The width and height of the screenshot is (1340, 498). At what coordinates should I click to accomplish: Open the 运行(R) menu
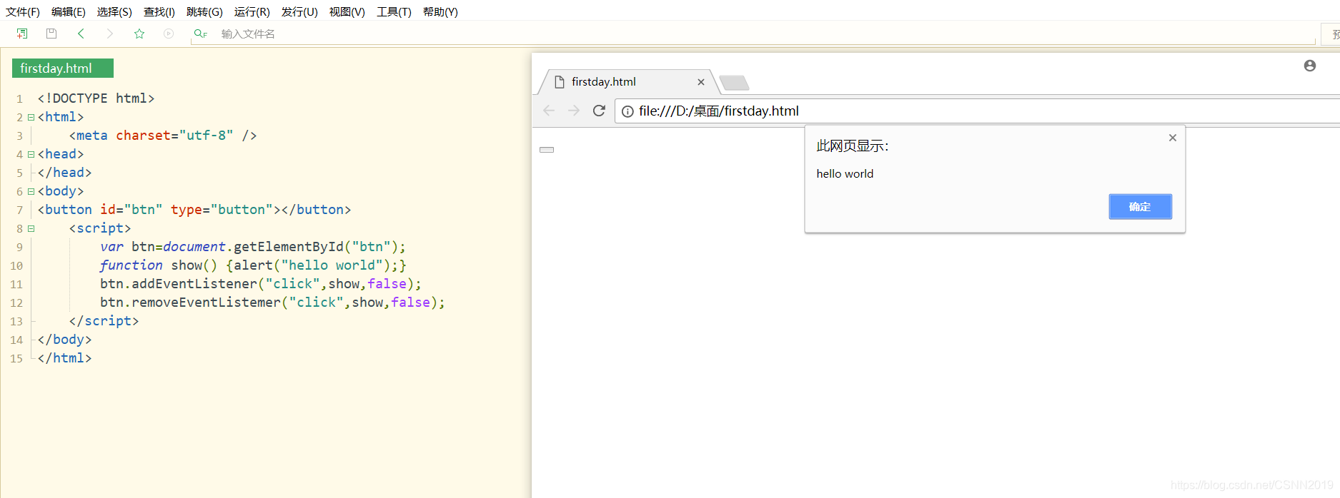pos(252,12)
